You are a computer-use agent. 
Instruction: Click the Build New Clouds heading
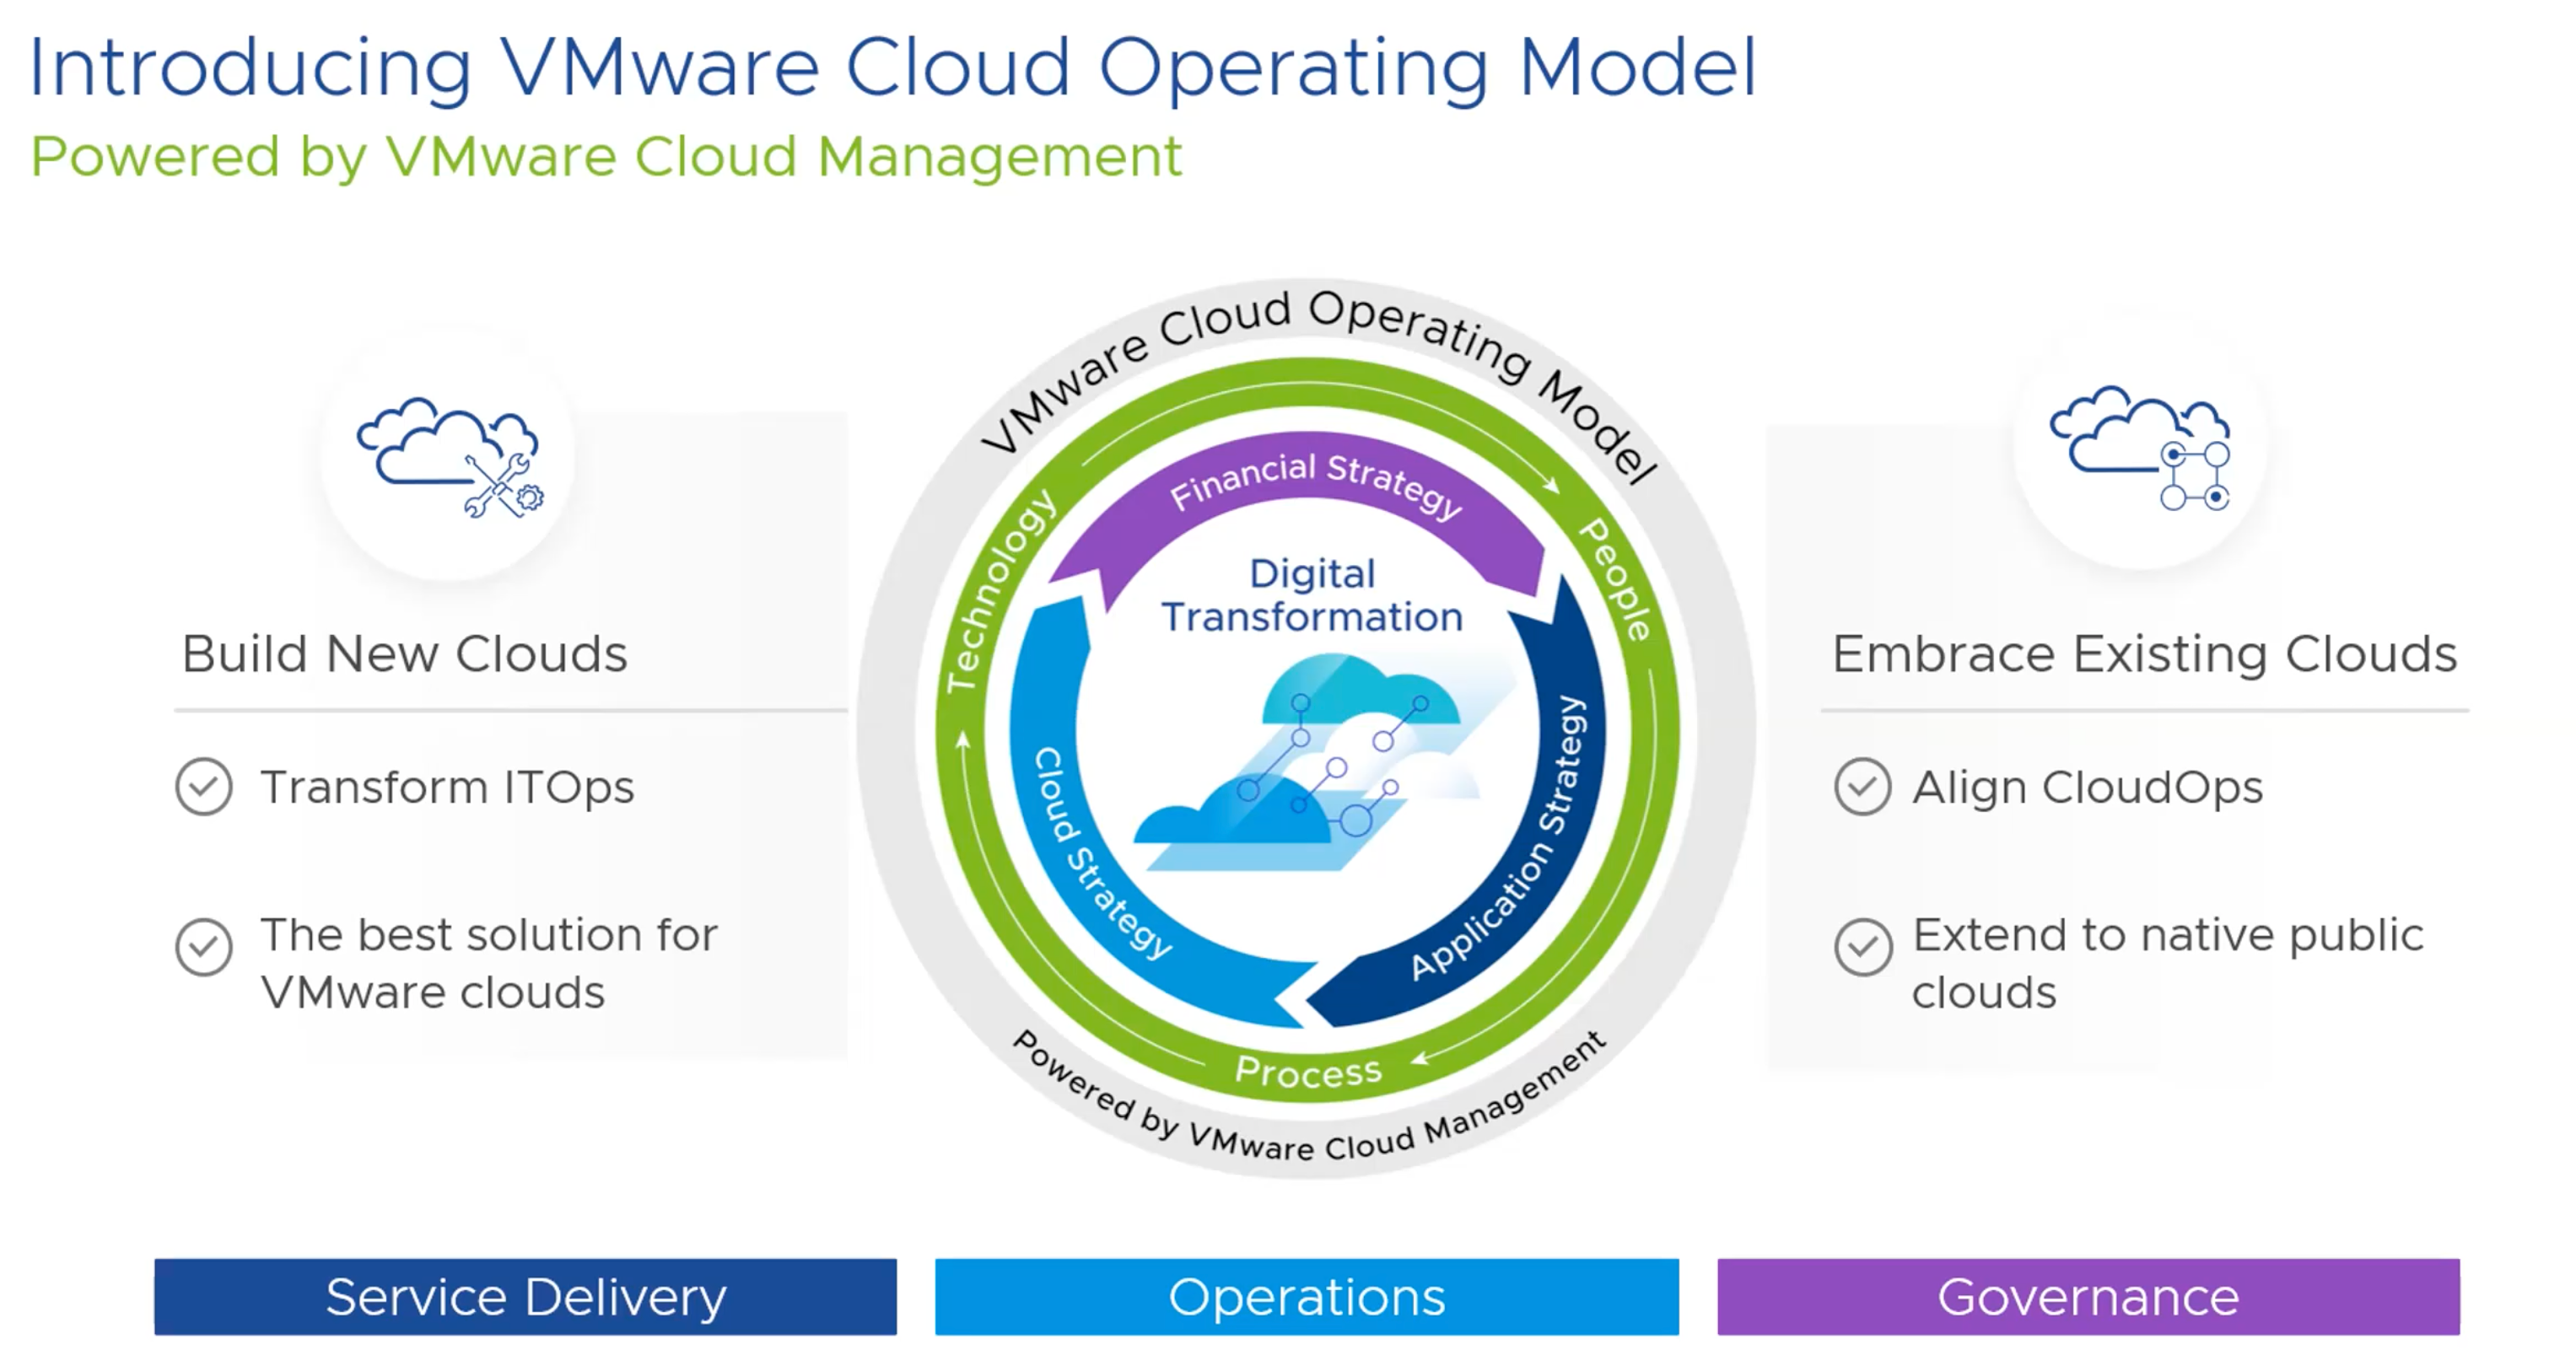coord(404,654)
